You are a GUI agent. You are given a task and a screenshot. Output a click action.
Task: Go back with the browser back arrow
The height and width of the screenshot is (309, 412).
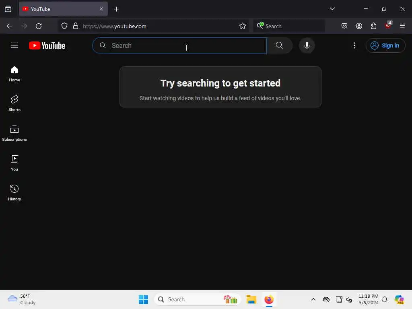(x=10, y=26)
